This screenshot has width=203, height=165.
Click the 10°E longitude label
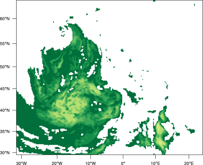[x=155, y=163]
